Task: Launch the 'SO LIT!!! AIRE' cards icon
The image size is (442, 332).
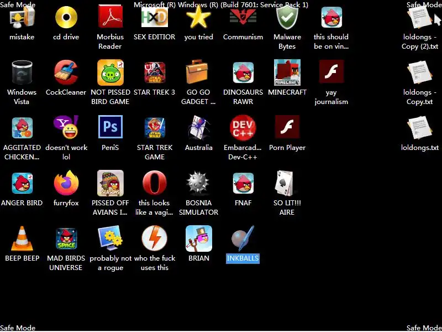Action: 286,183
